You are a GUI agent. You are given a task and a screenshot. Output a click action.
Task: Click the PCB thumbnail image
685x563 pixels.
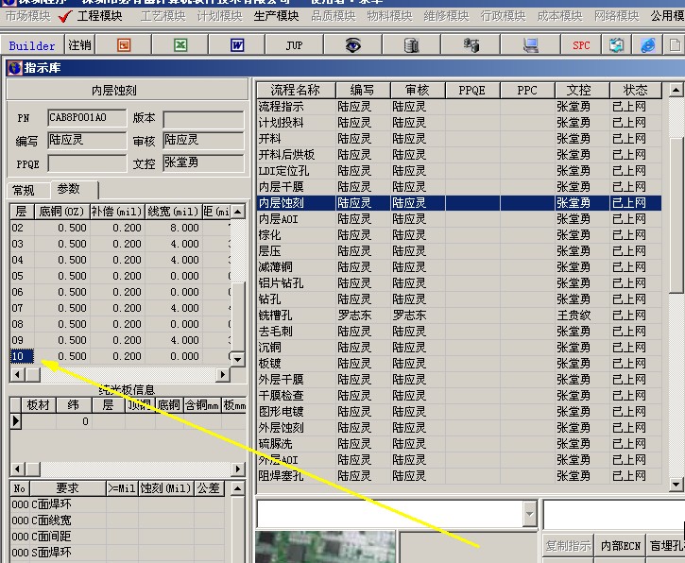326,547
